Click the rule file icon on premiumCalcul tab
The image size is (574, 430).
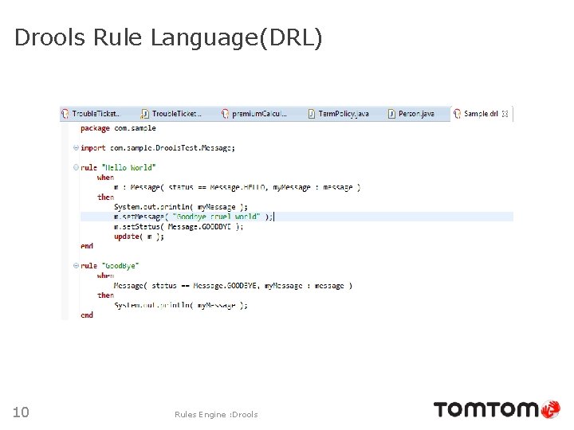coord(225,114)
